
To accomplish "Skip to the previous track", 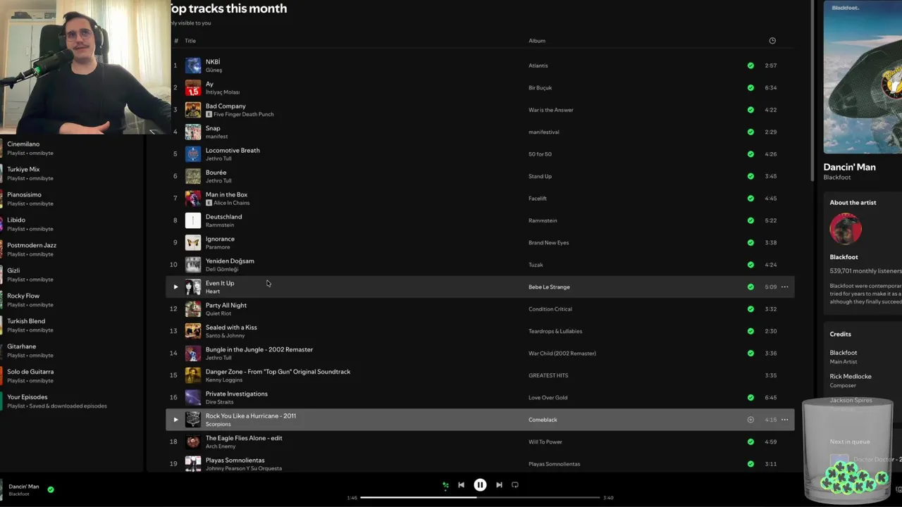I will coord(461,484).
